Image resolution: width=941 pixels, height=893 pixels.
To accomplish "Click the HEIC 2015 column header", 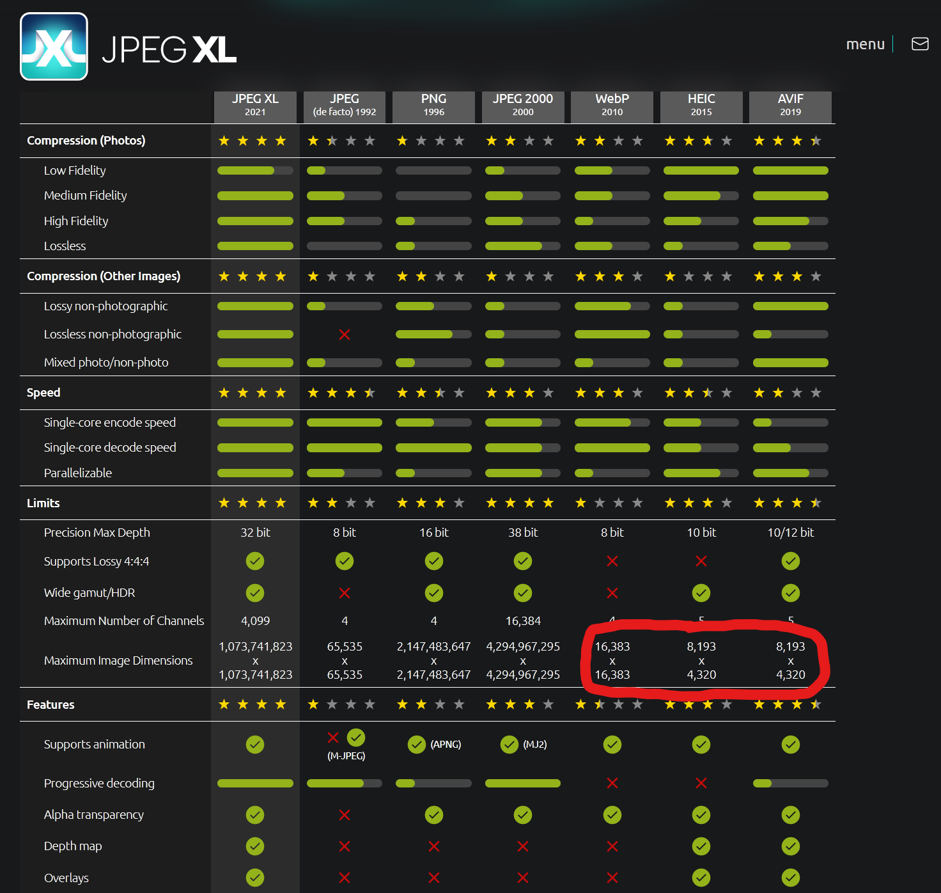I will point(701,105).
